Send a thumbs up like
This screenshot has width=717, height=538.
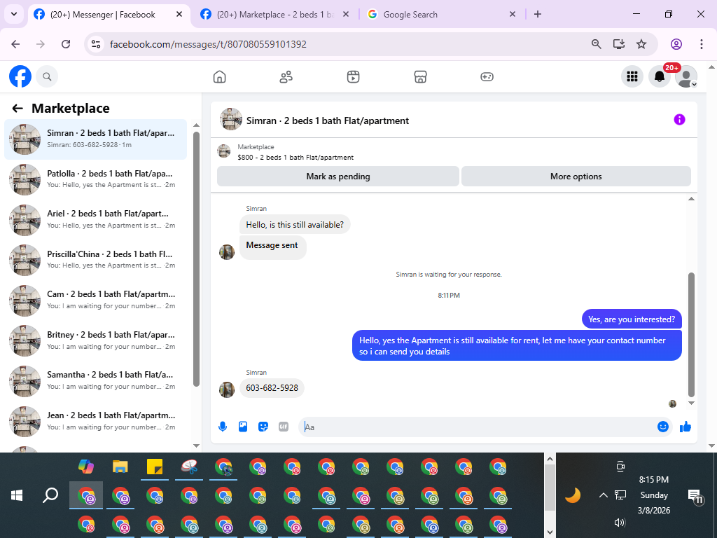[x=685, y=427]
